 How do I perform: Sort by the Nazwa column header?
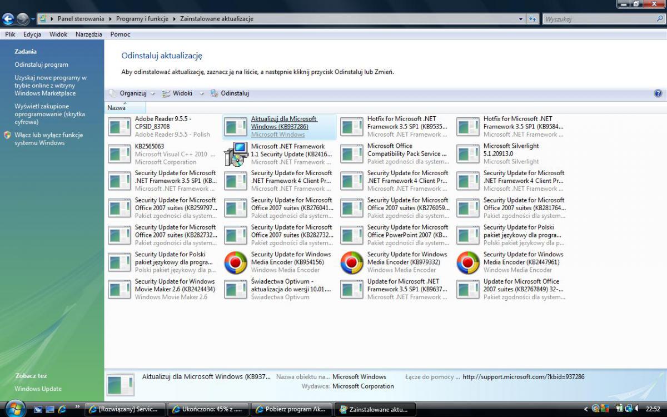(126, 107)
